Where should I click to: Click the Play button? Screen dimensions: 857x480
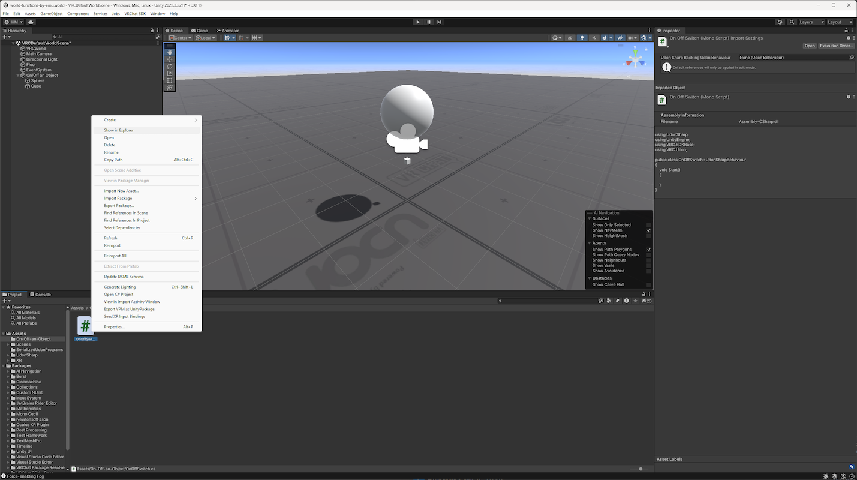click(418, 22)
